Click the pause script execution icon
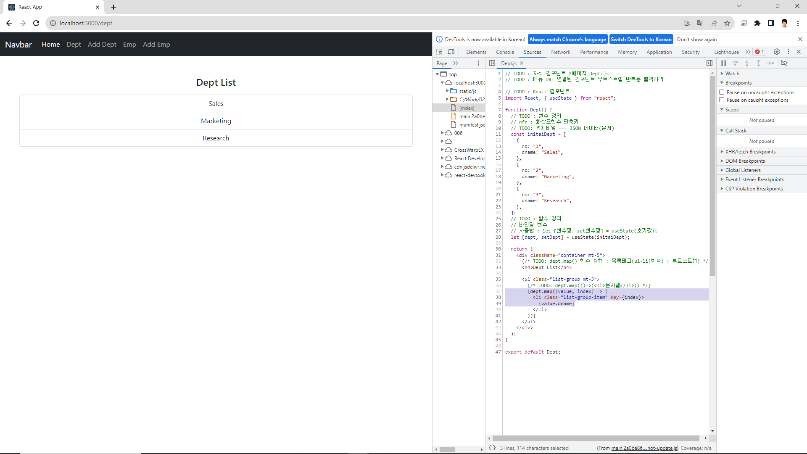Image resolution: width=807 pixels, height=454 pixels. coord(723,63)
